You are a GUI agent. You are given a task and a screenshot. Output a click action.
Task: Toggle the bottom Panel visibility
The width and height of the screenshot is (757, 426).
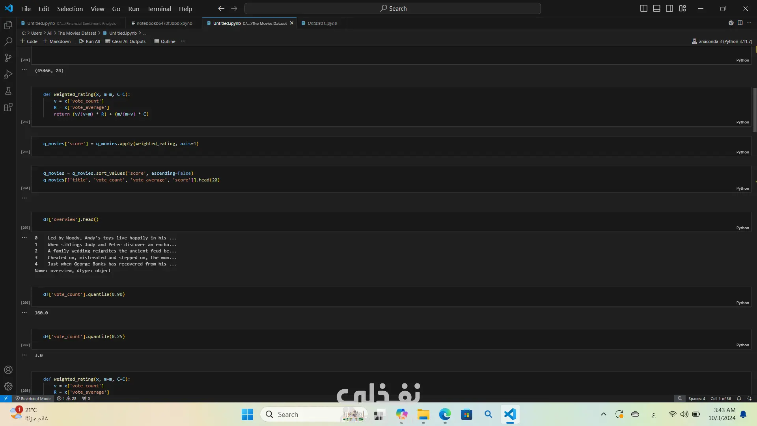coord(656,8)
